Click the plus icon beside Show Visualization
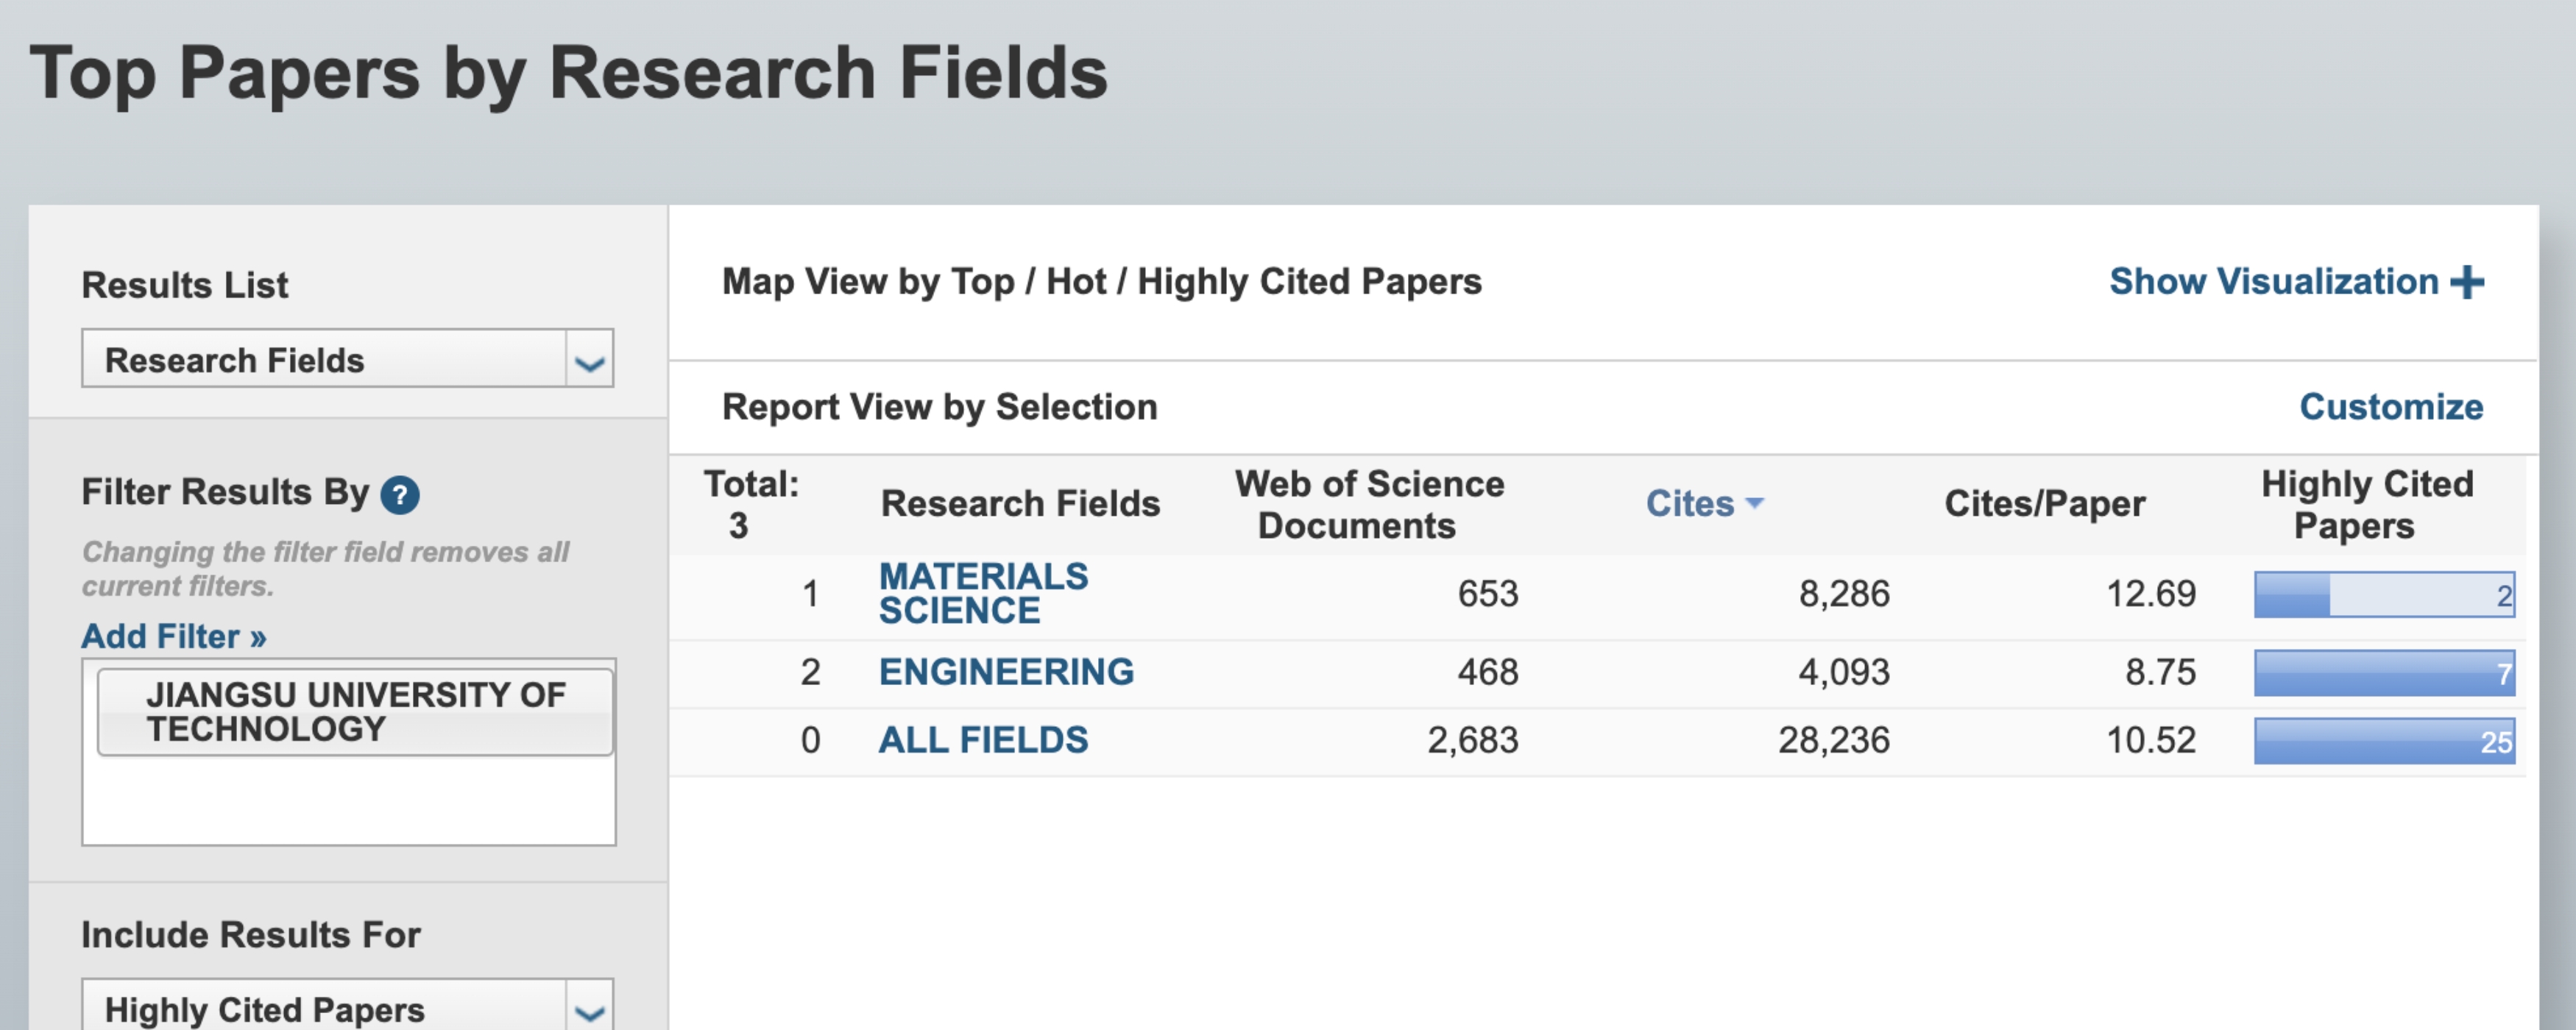The height and width of the screenshot is (1030, 2576). tap(2467, 282)
